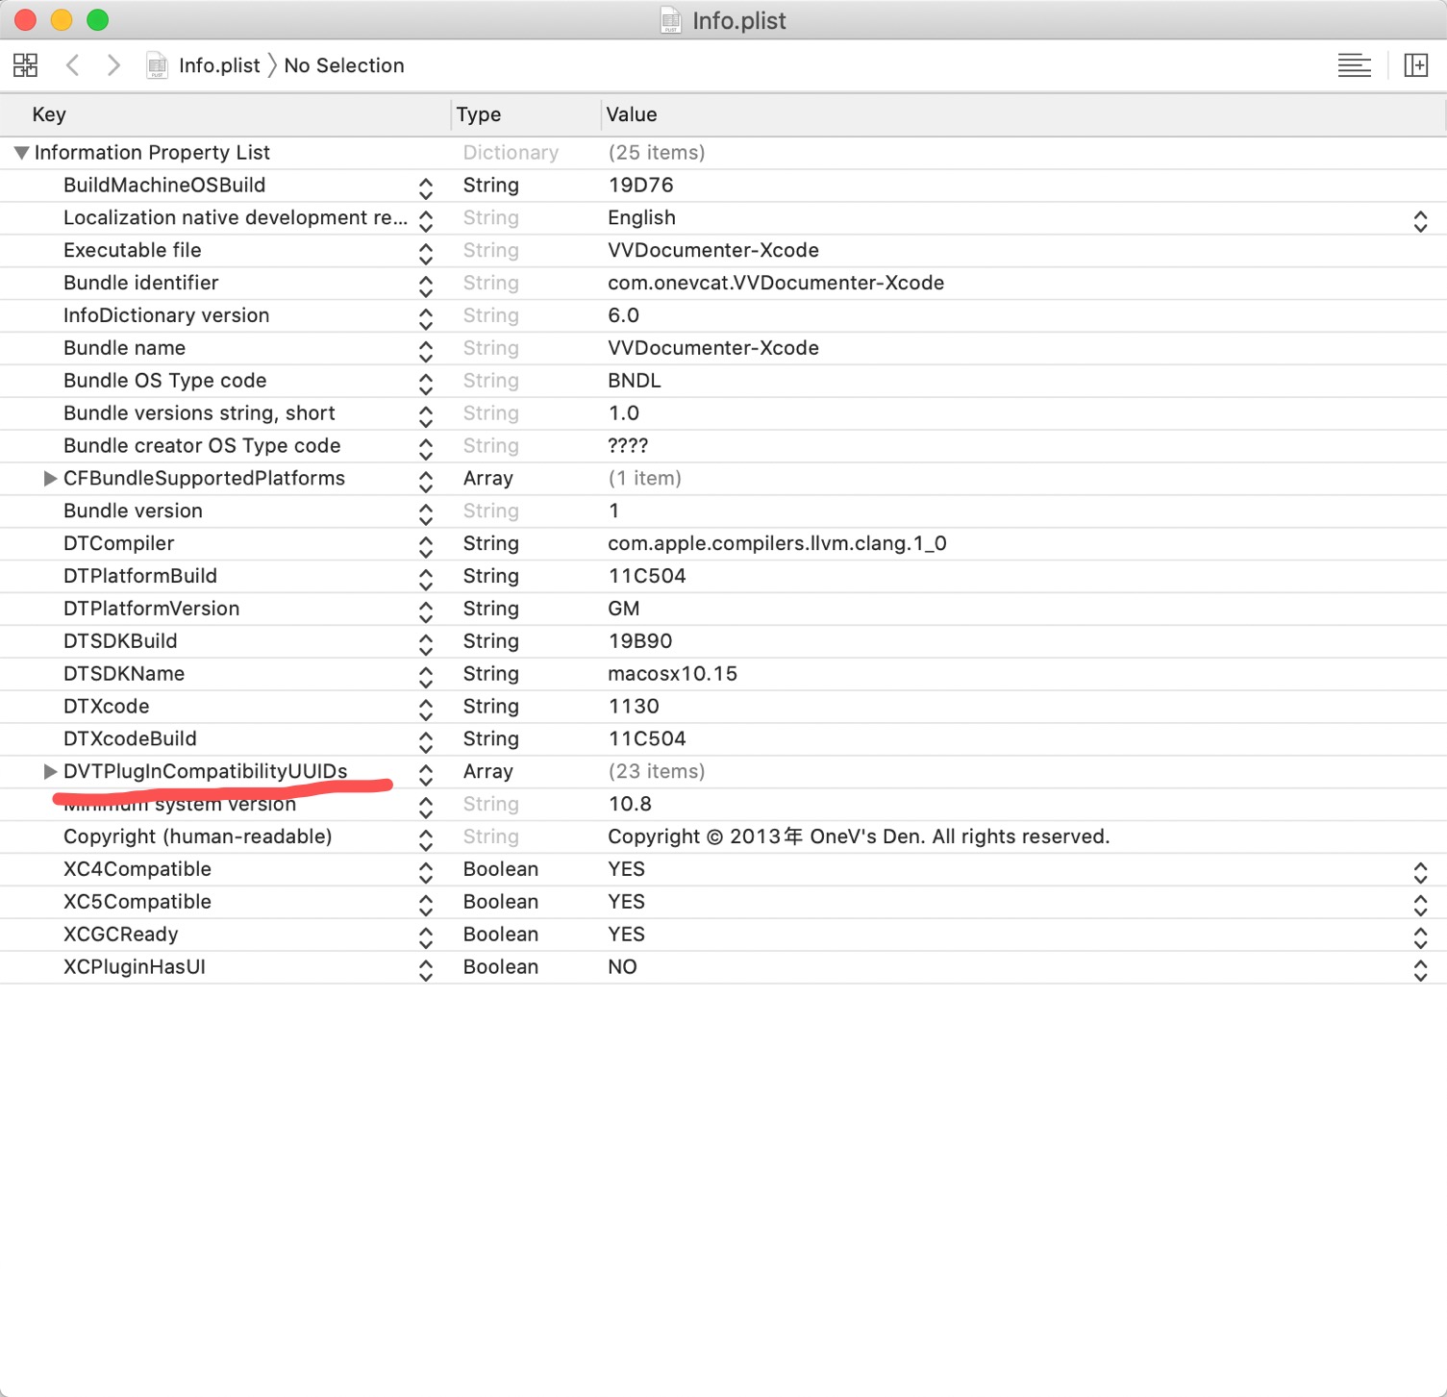Go forward with the right chevron
1447x1397 pixels.
click(113, 65)
